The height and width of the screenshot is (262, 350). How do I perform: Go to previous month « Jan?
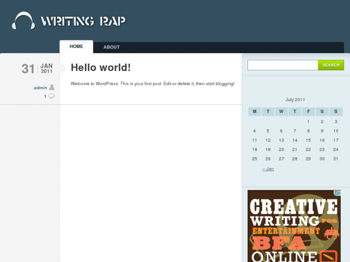(x=268, y=169)
